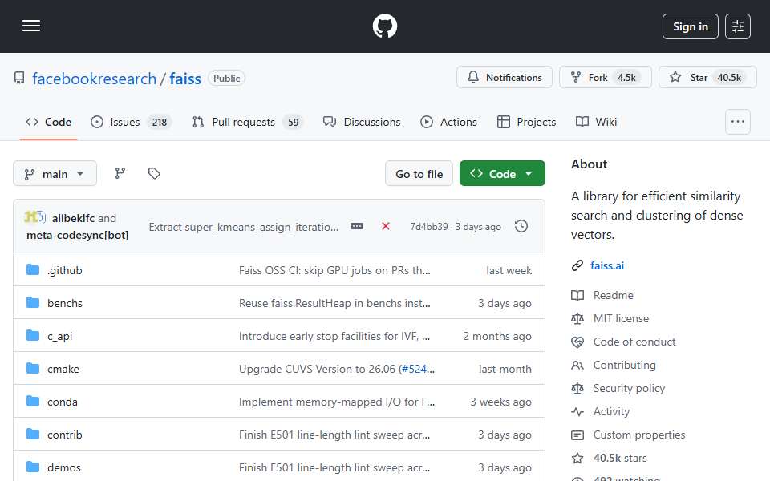770x481 pixels.
Task: Click the Notifications bell button
Action: point(505,77)
